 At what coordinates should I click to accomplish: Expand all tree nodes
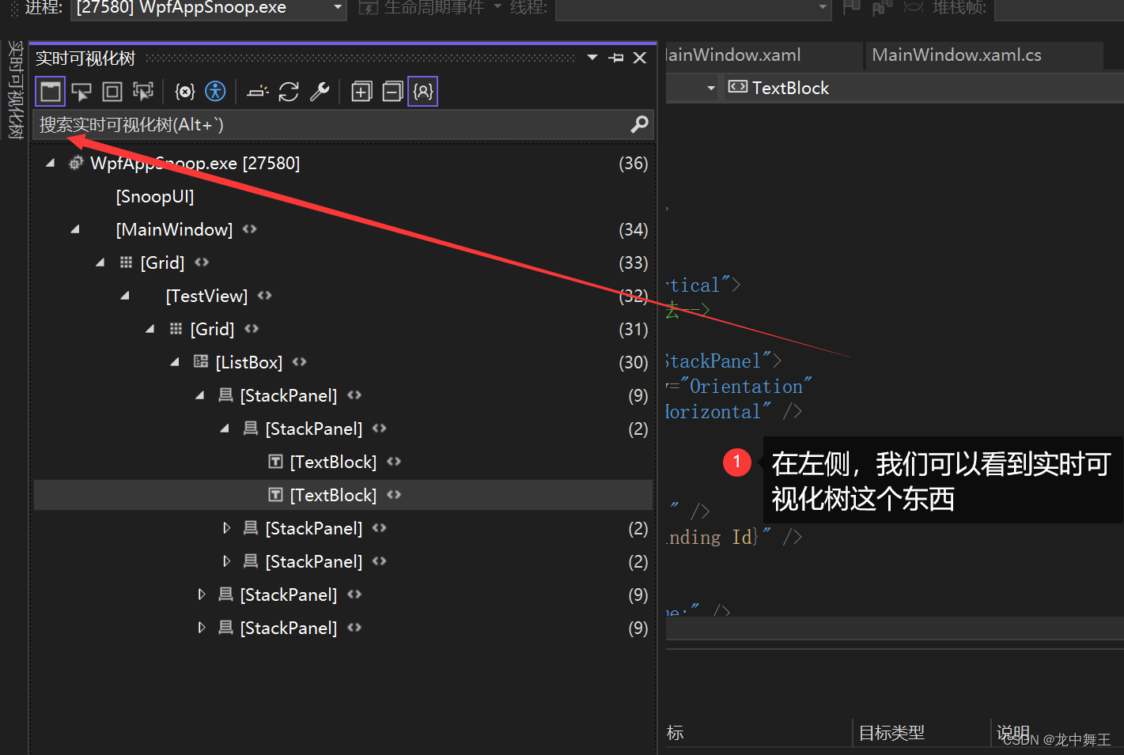[x=361, y=92]
